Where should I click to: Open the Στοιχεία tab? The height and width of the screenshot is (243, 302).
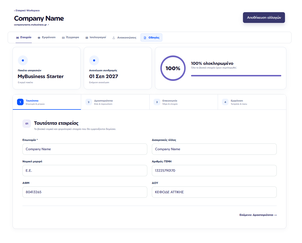pos(24,37)
